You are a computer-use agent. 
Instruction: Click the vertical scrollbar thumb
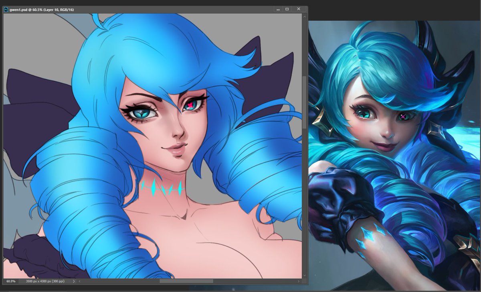tap(304, 102)
